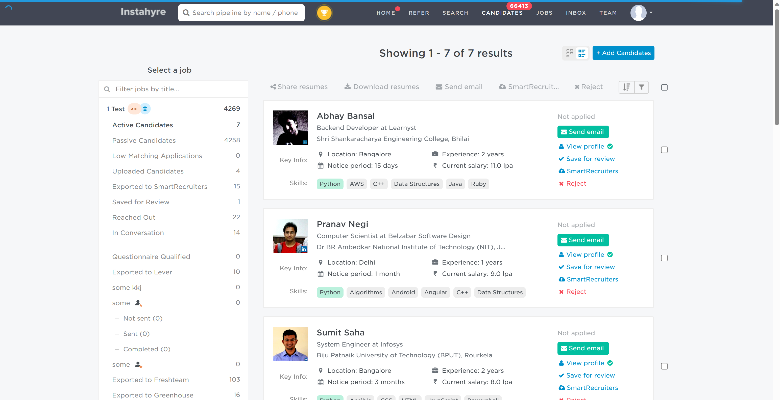Select Pranav Negi's checkbox
This screenshot has width=780, height=400.
click(664, 258)
